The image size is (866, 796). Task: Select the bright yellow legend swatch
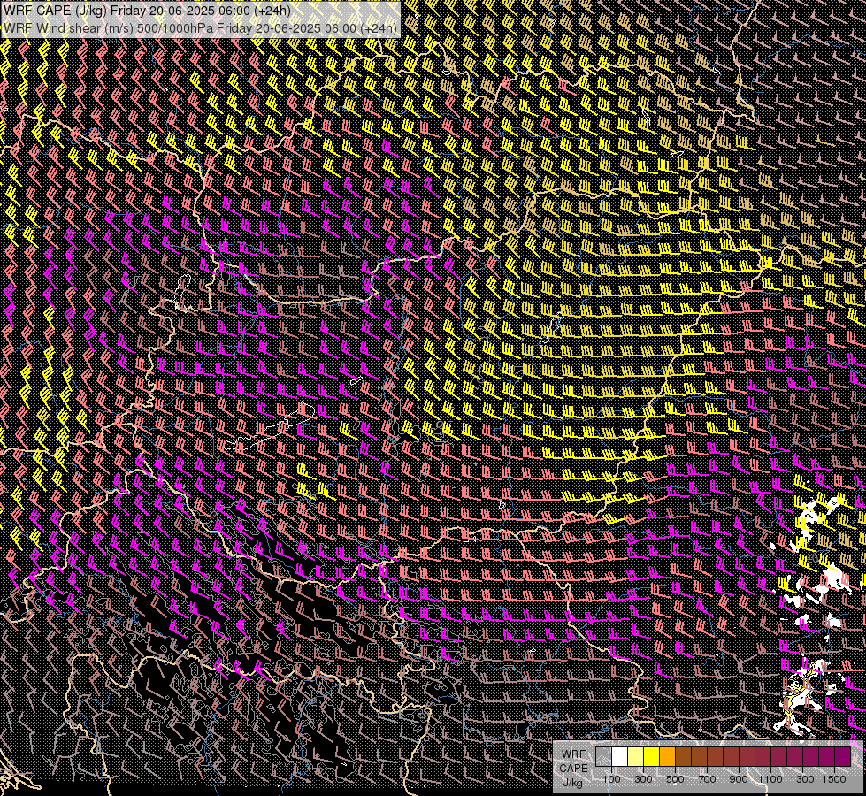[652, 756]
